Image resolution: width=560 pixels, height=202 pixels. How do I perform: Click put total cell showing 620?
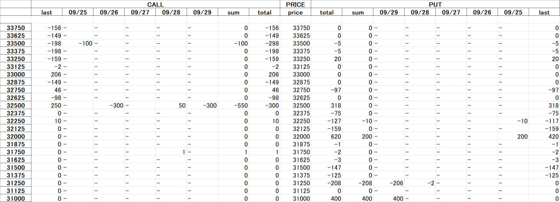click(326, 136)
